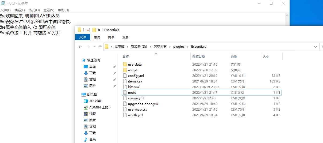Select the config.yml file icon

click(x=125, y=76)
